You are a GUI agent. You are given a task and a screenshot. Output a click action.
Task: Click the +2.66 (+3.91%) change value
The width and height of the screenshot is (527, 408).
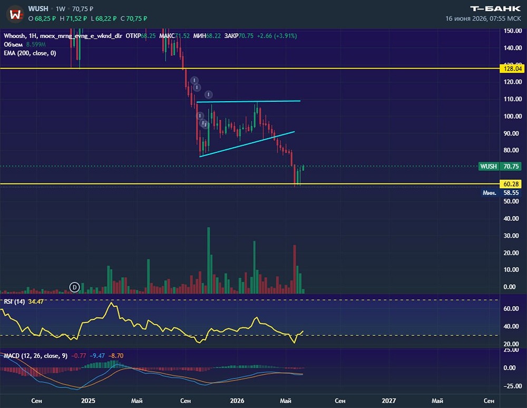[277, 36]
